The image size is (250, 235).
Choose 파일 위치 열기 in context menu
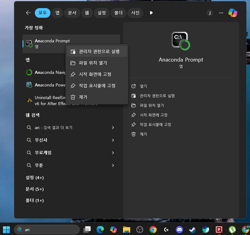(97, 63)
